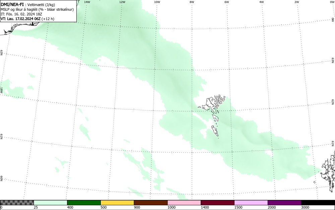Screen dimensions: 335x210
Task: Click the 4W longitude label
Action: pyautogui.click(x=262, y=2)
